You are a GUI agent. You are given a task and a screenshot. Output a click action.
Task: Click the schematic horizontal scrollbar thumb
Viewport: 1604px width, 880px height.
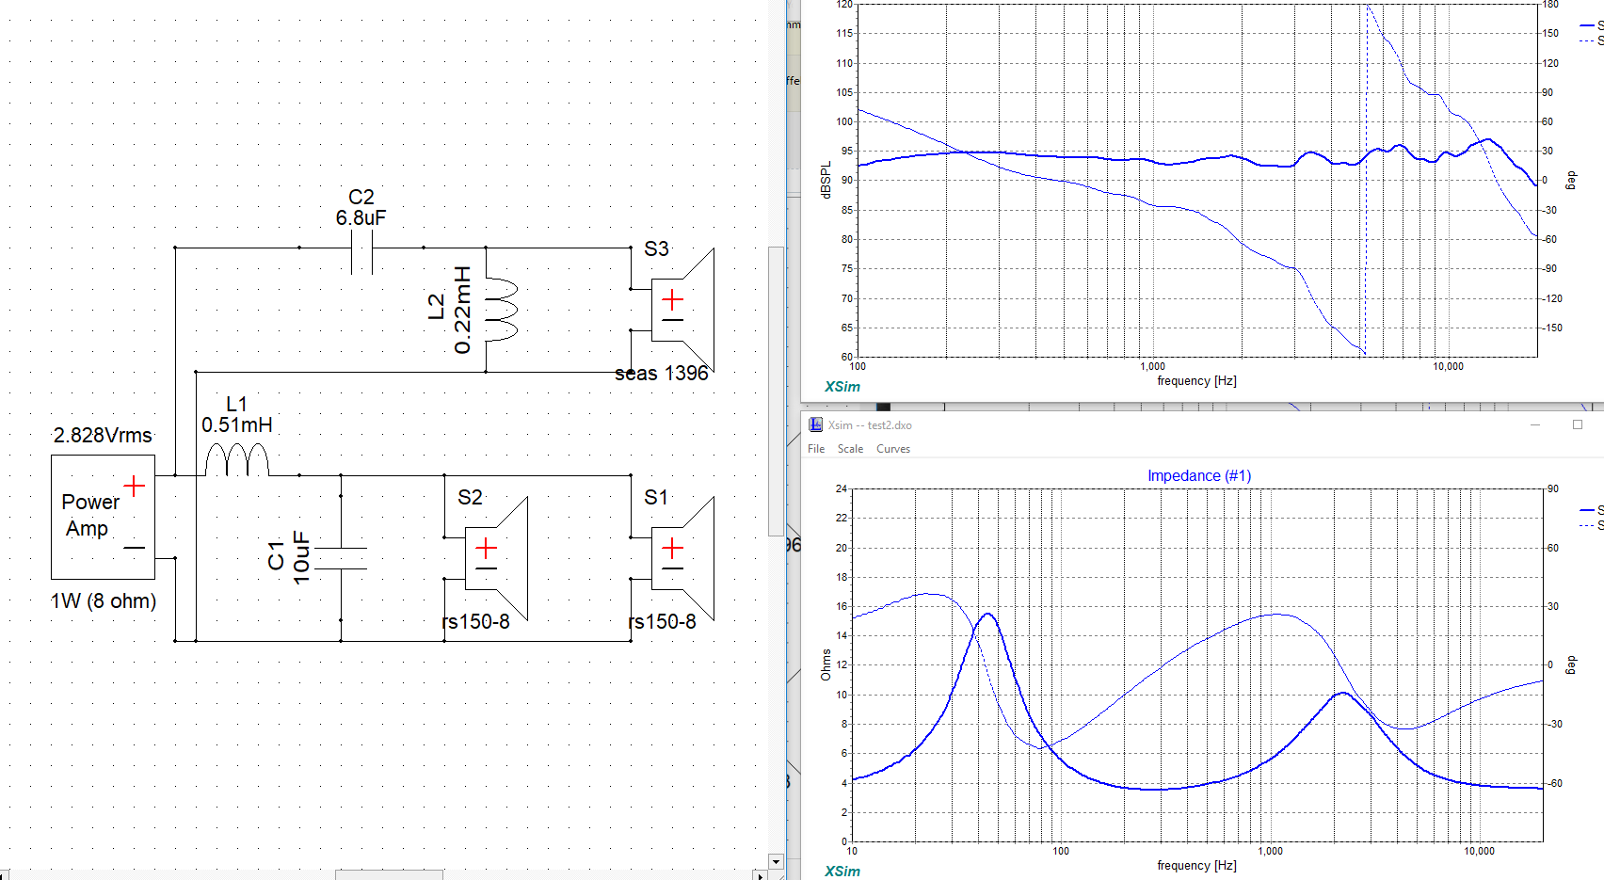388,875
